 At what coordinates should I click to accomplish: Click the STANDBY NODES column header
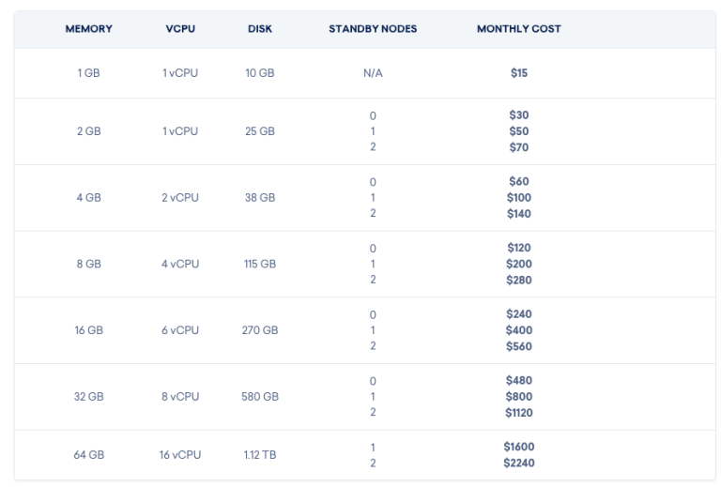point(373,29)
